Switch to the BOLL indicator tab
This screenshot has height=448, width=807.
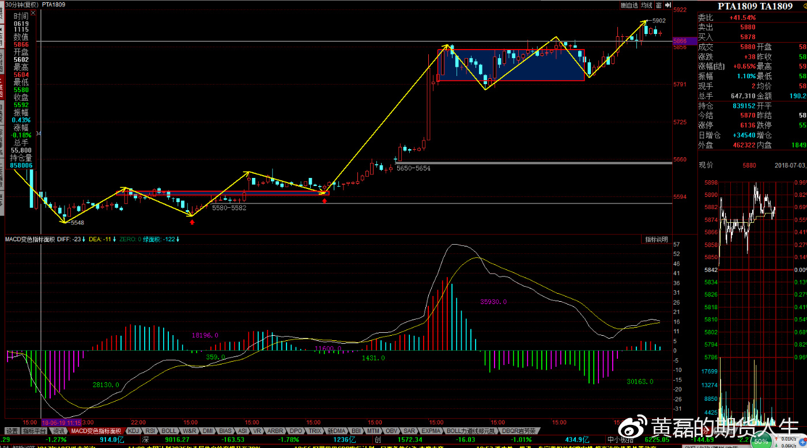(169, 431)
